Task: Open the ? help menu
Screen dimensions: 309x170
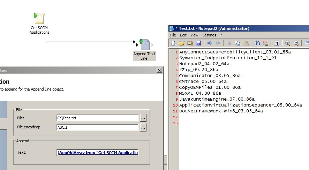Action: point(221,35)
